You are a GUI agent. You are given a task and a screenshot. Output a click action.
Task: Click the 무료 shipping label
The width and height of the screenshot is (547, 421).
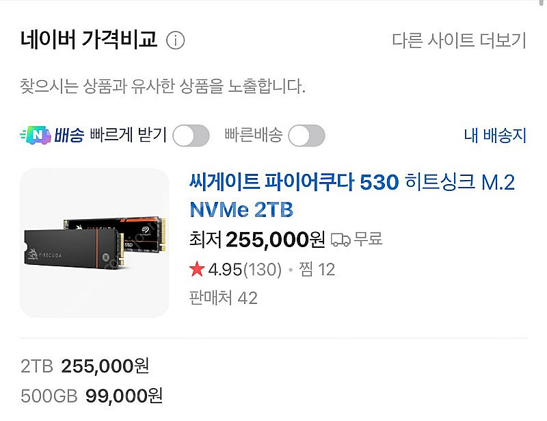(x=369, y=240)
